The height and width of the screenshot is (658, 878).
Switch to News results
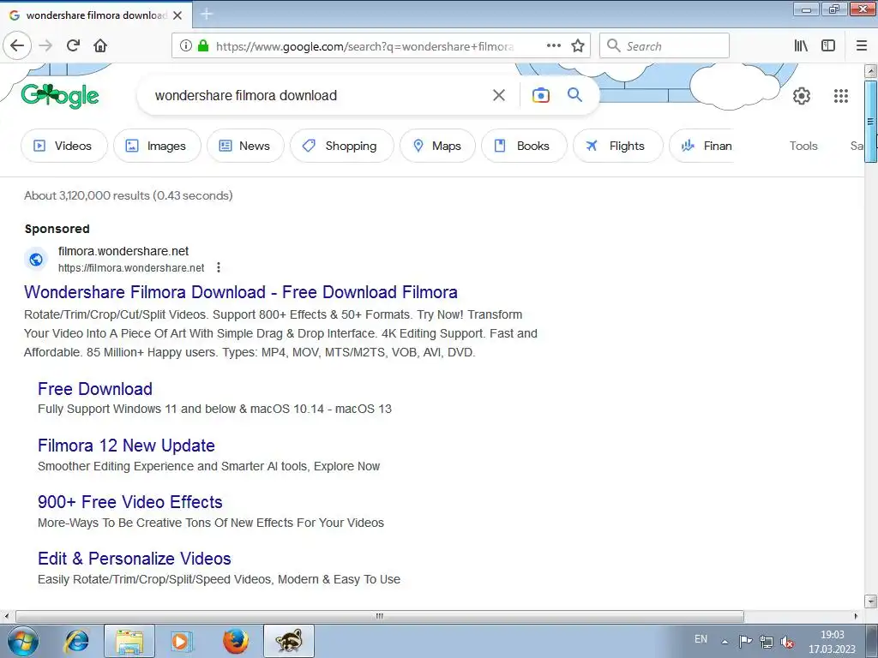(x=245, y=146)
